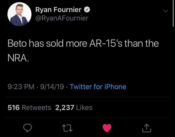Click the 9/14/19 date
Screen dimensions: 175x137
[52, 87]
